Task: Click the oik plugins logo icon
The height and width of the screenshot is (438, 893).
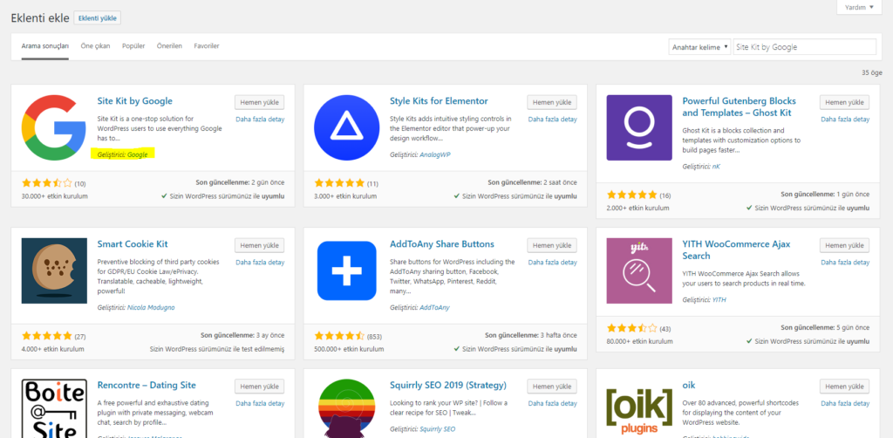Action: (x=639, y=410)
